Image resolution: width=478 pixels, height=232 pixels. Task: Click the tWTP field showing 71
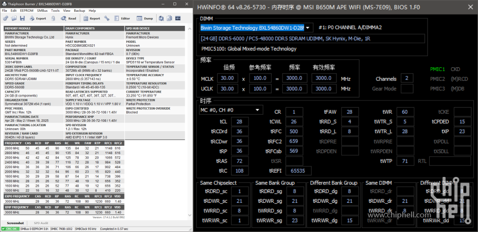[405, 161]
